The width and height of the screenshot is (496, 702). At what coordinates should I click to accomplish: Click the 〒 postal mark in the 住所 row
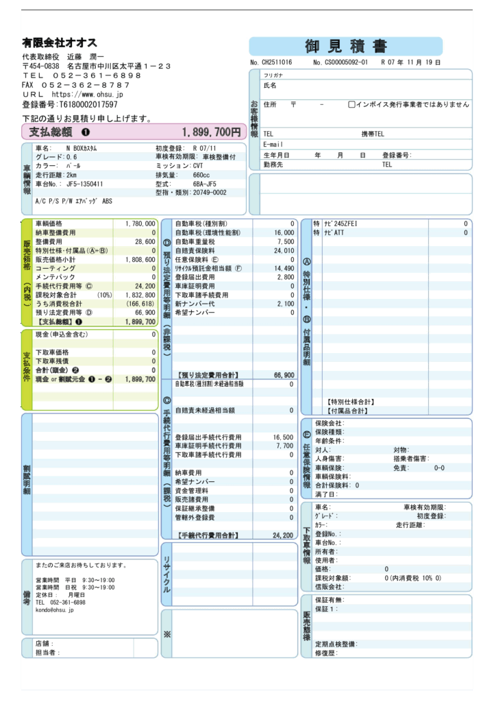click(293, 105)
